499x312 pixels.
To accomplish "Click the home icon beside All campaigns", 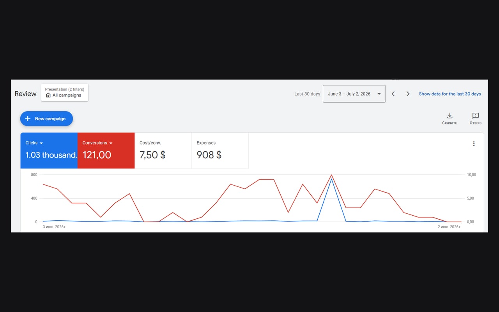I will (48, 95).
